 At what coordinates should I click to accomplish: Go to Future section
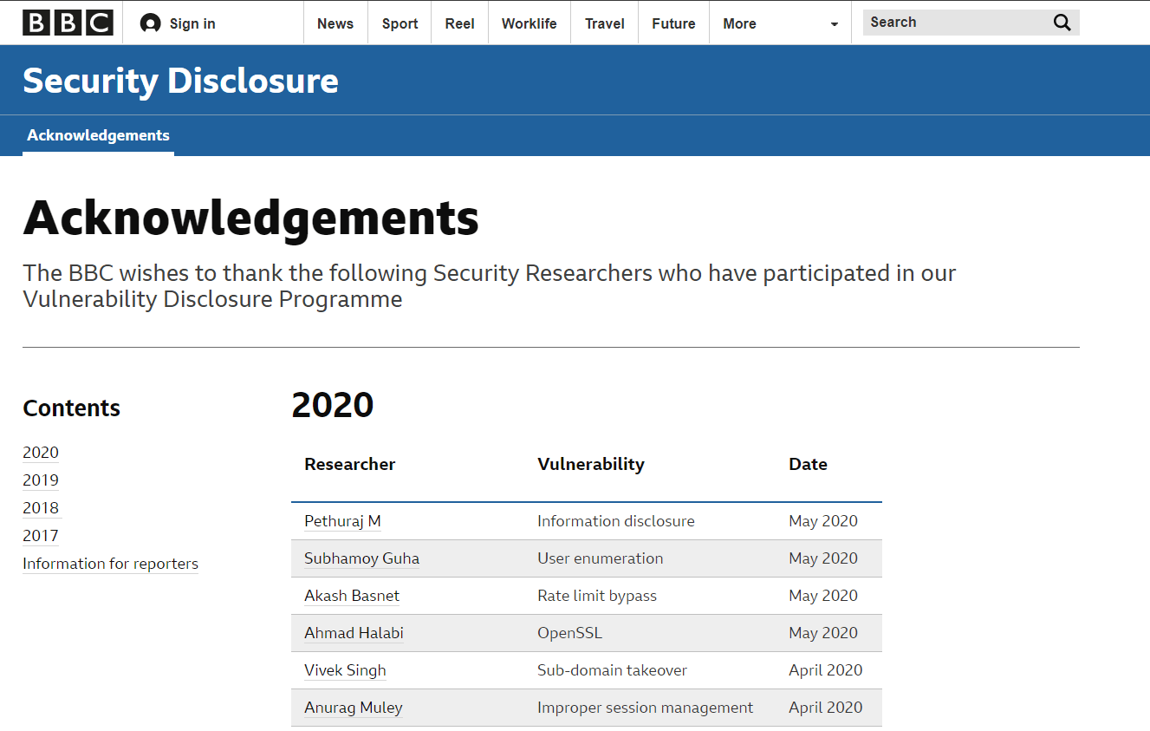(x=673, y=23)
